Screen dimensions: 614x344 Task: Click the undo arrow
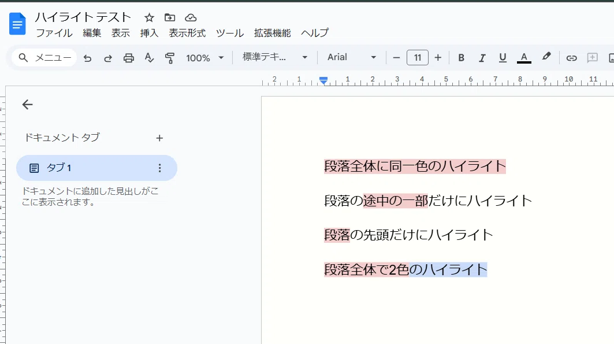click(87, 58)
